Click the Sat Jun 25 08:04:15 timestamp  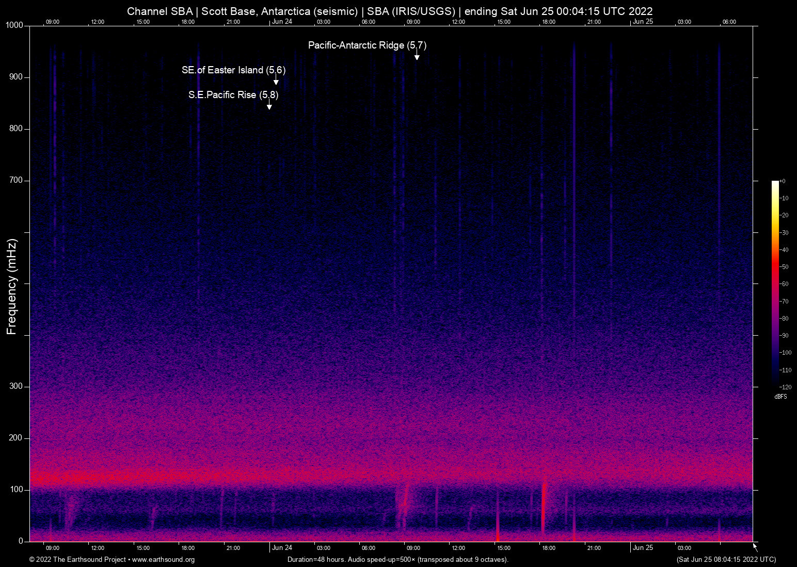tap(726, 560)
